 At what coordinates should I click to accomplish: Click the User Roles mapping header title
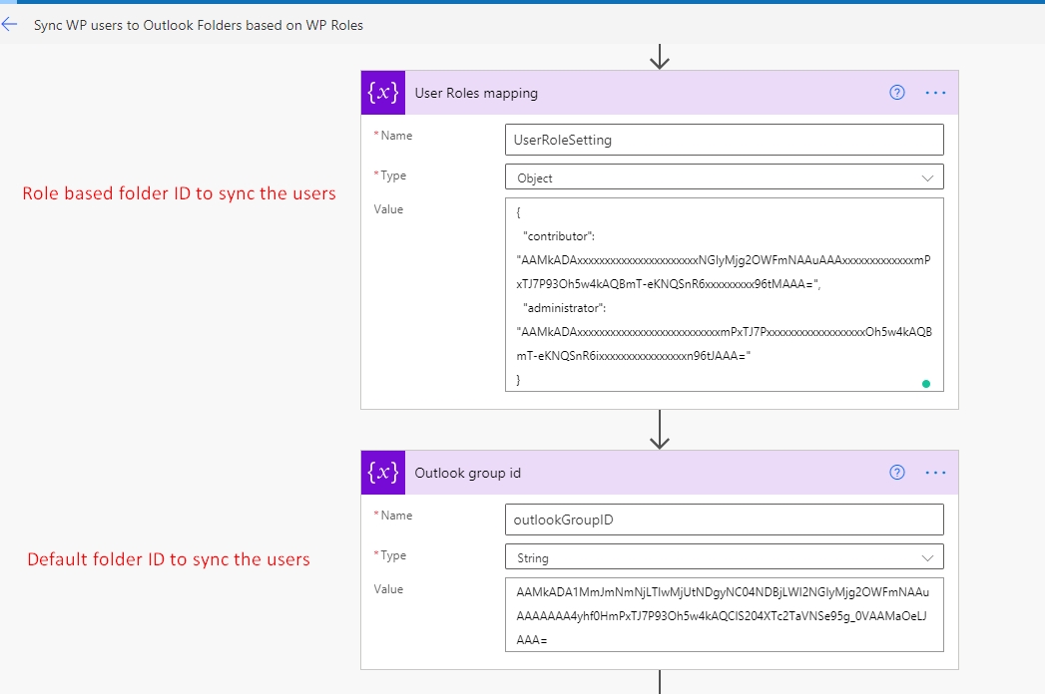pos(476,94)
